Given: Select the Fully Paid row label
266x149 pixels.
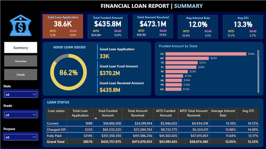Looking at the screenshot, I should [x=54, y=136].
